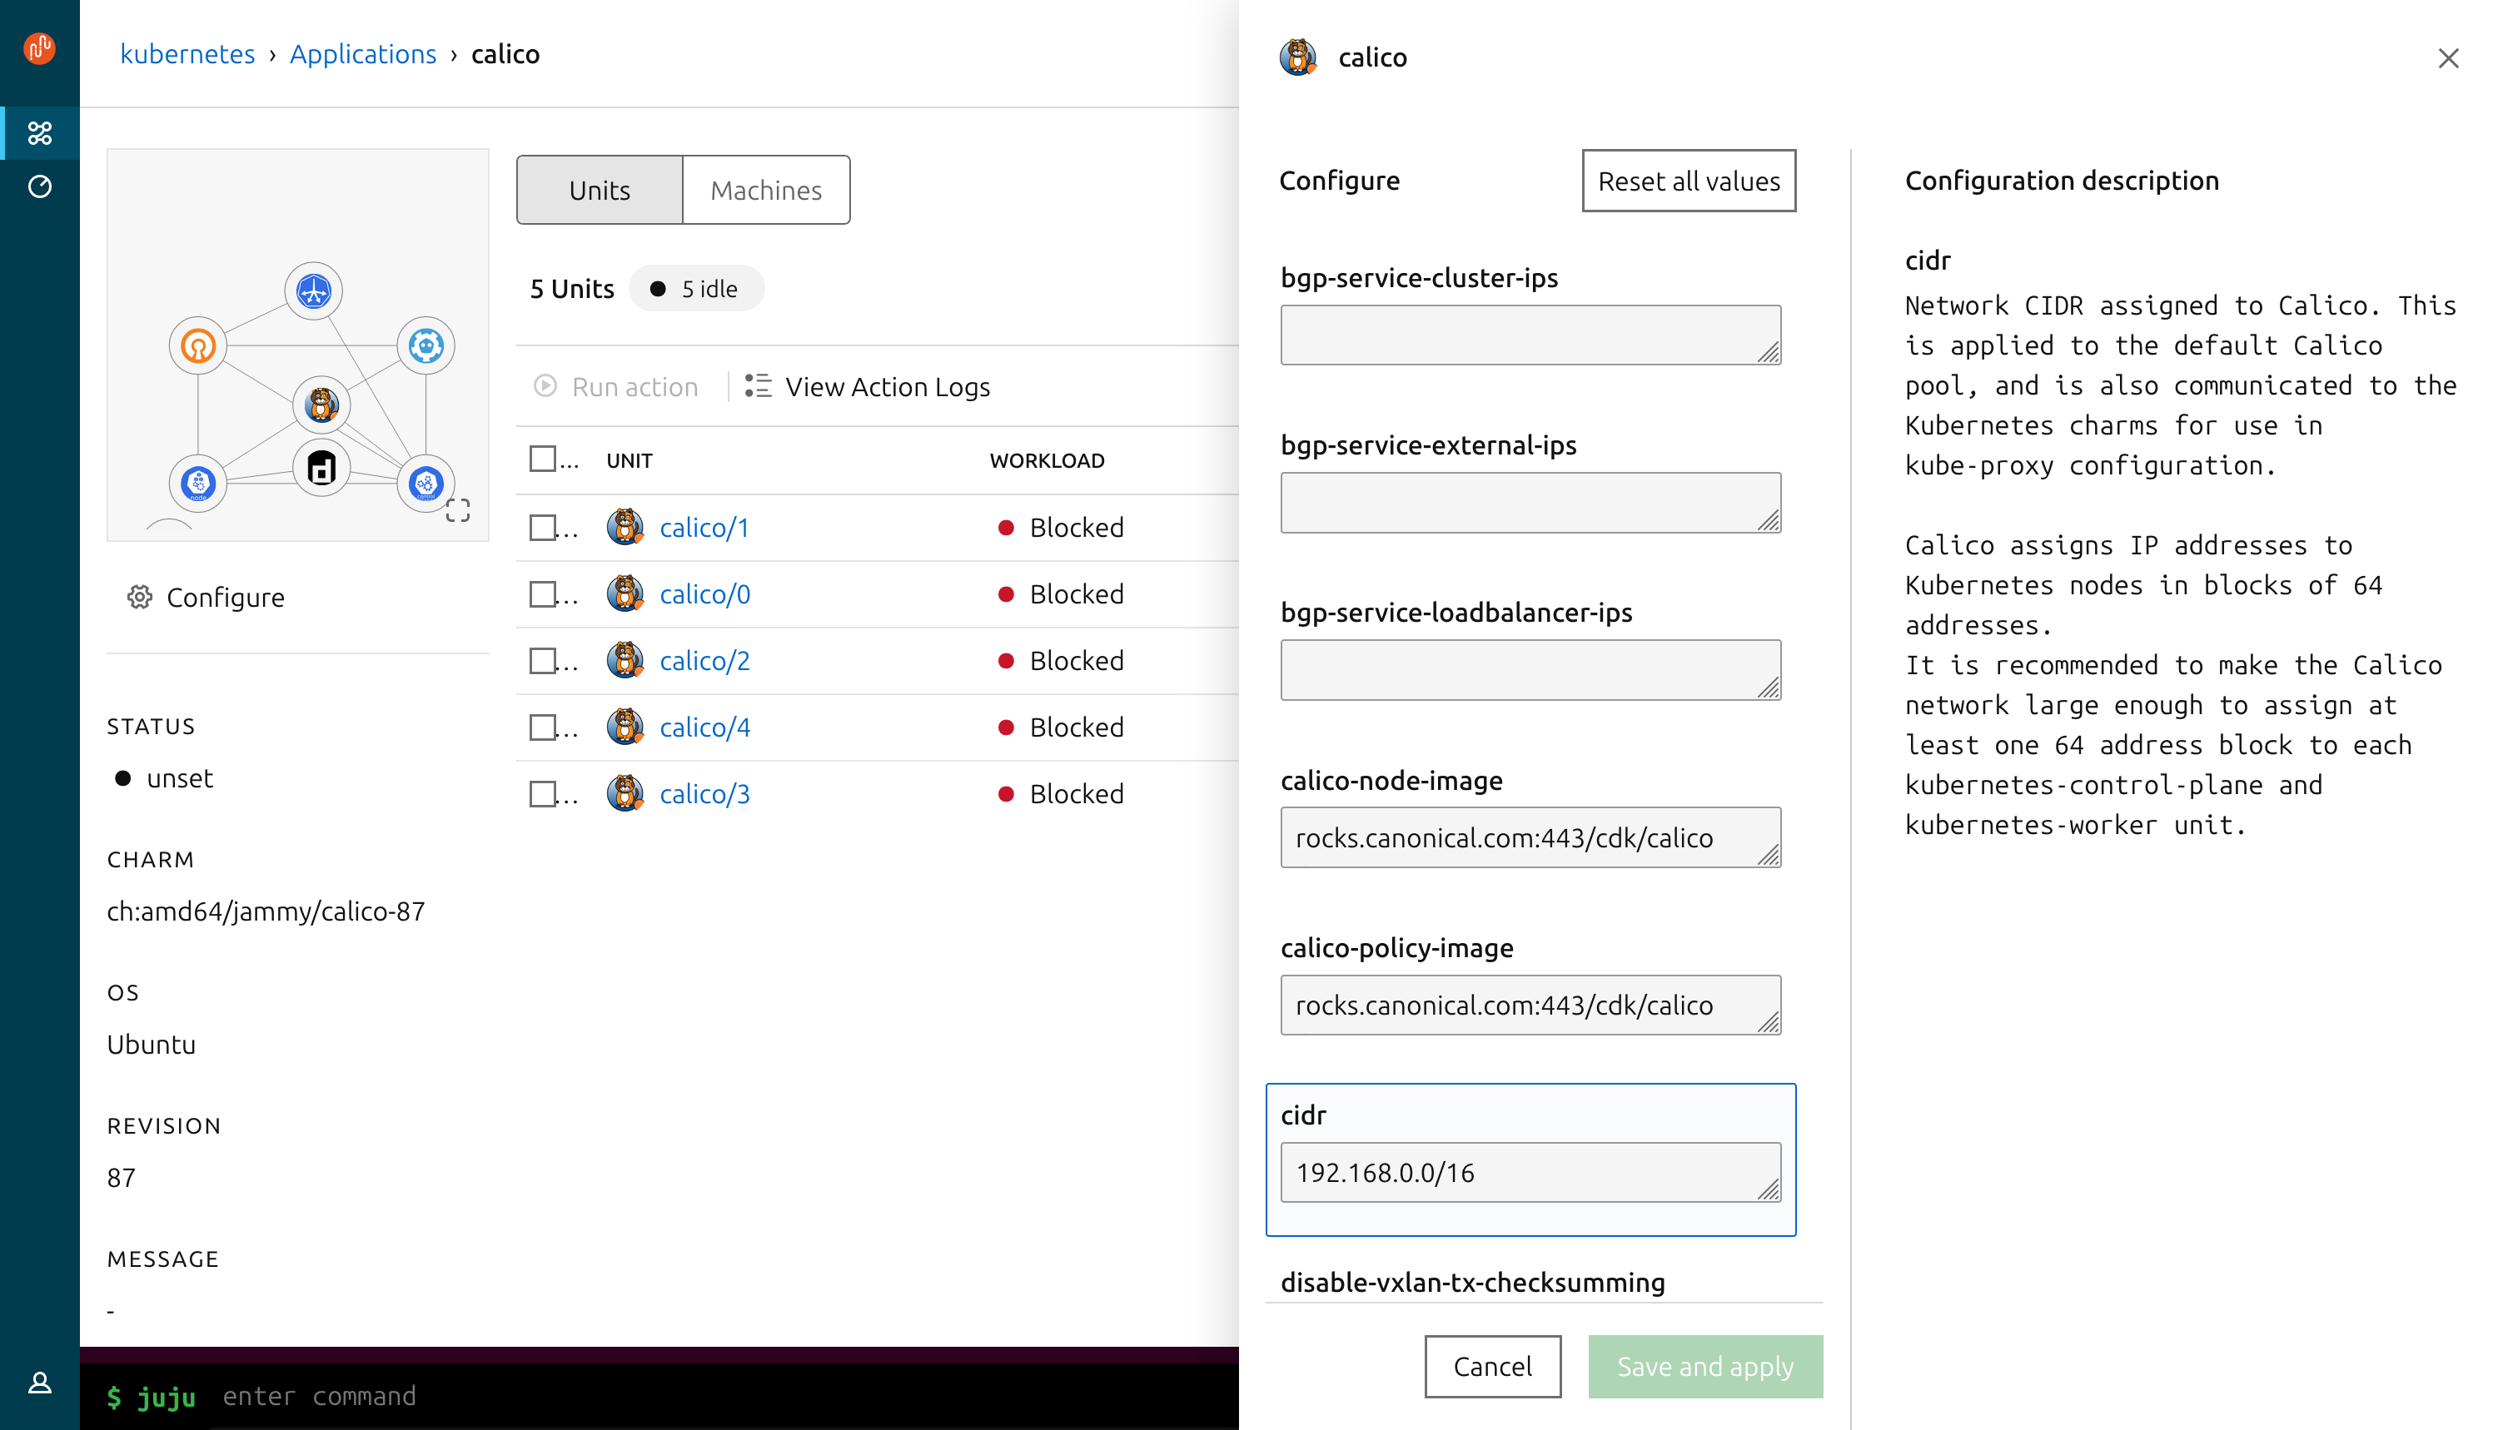Click the ch:amd64/jammy/calico-87 charm text
This screenshot has width=2518, height=1430.
pyautogui.click(x=266, y=911)
